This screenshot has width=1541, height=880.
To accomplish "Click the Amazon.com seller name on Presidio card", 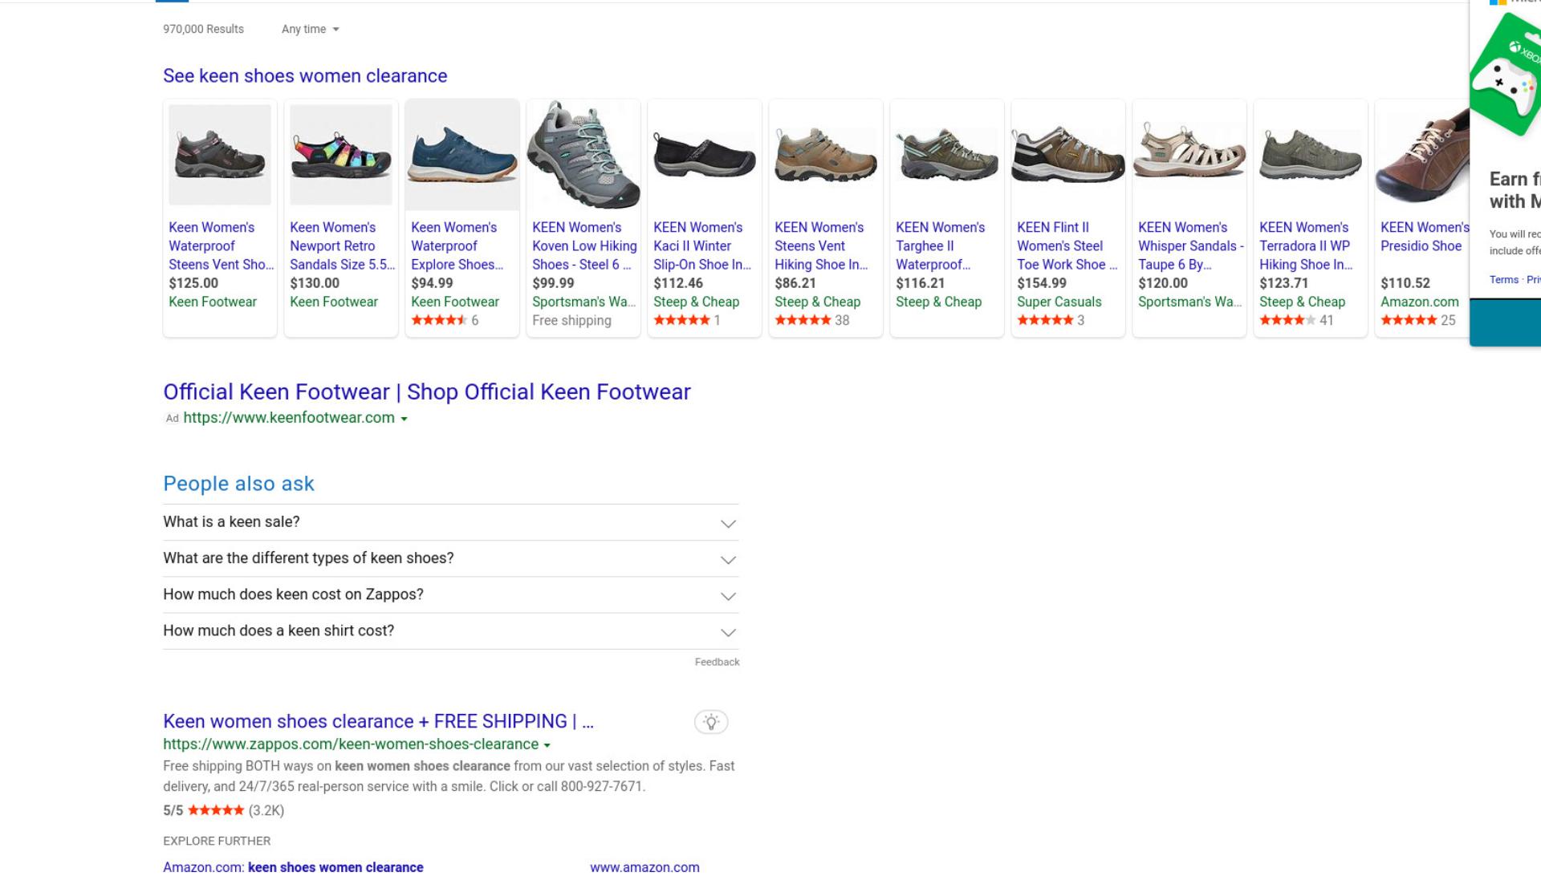I will pyautogui.click(x=1420, y=302).
